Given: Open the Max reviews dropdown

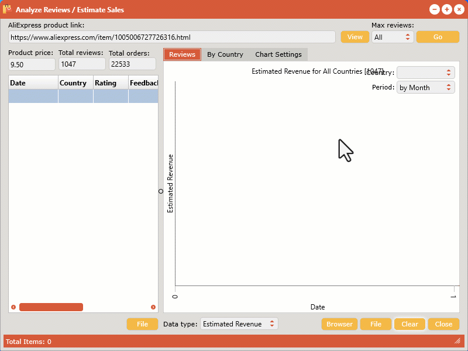Looking at the screenshot, I should coord(393,37).
